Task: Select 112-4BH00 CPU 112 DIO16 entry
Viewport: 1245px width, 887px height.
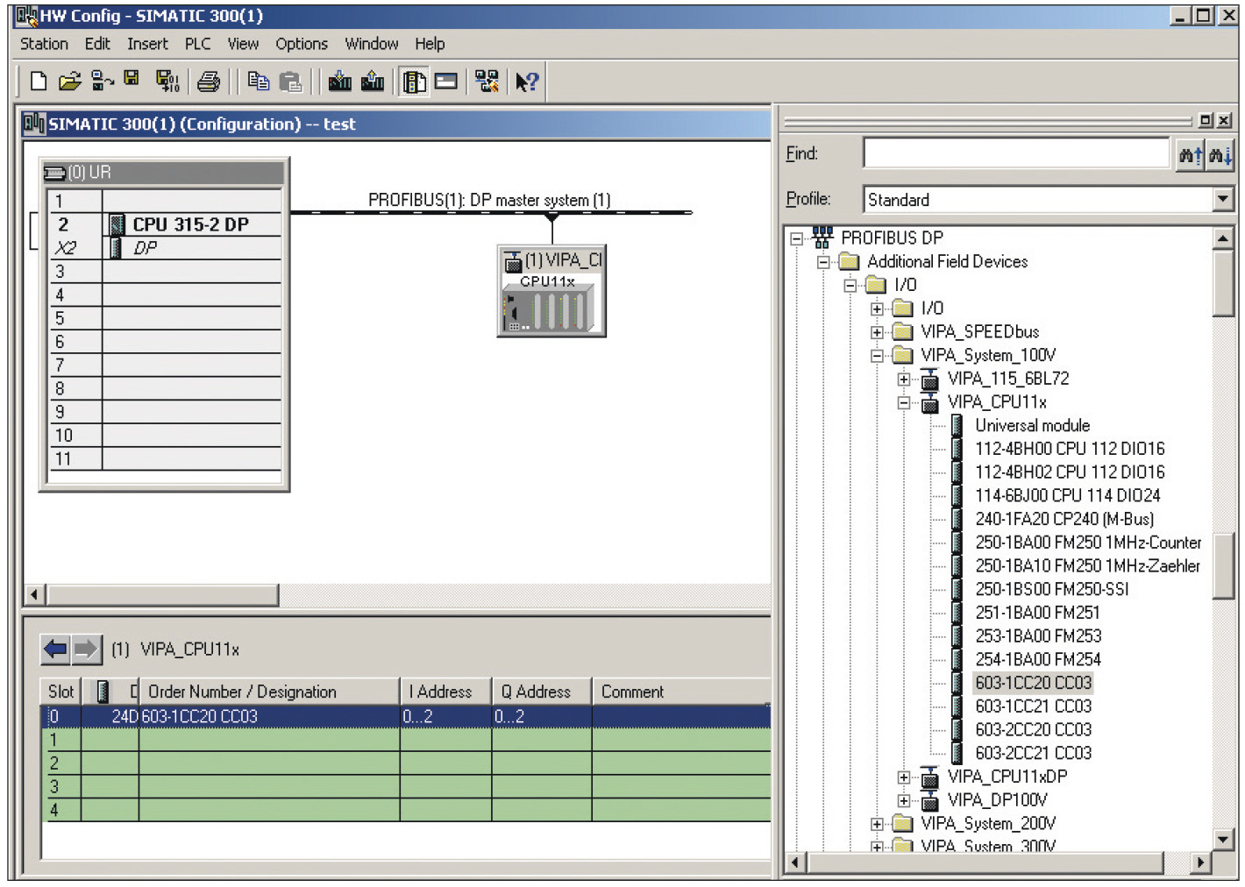Action: (1070, 449)
